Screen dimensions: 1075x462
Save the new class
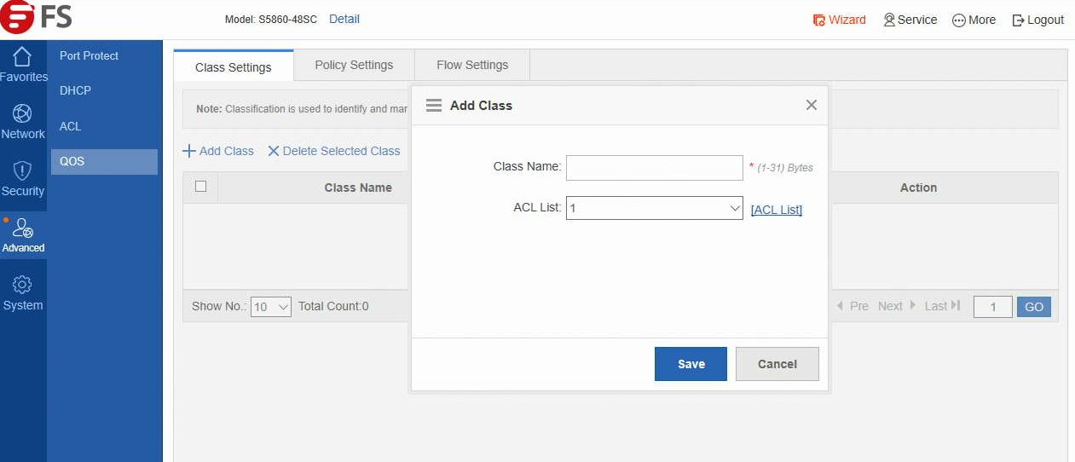coord(691,364)
